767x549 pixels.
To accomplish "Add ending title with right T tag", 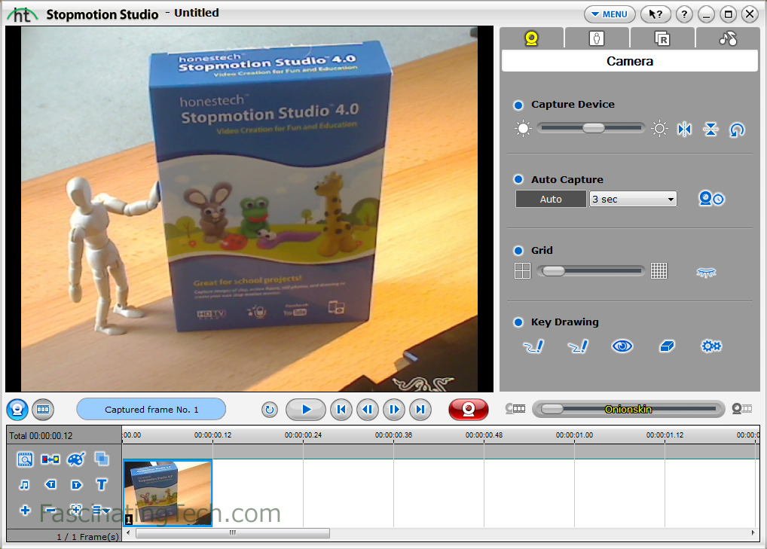I will click(76, 484).
